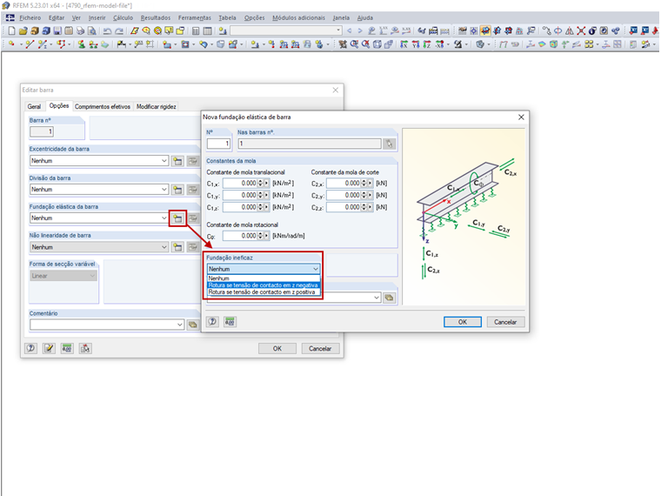Screen dimensions: 661x496
Task: Set view in X direction icon
Action: tap(404, 44)
